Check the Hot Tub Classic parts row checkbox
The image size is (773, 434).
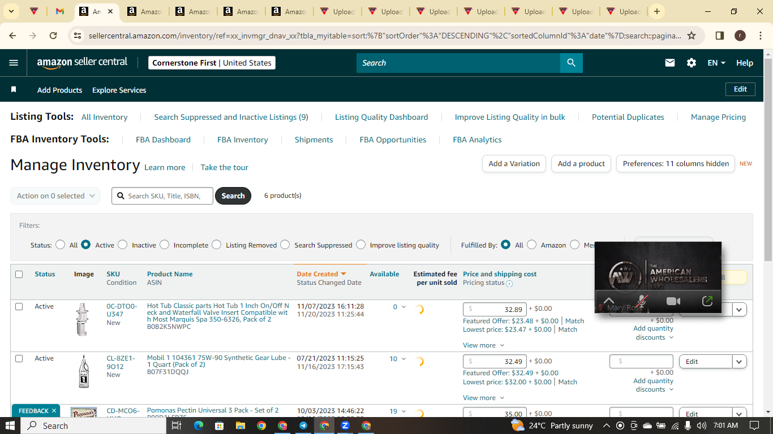19,306
